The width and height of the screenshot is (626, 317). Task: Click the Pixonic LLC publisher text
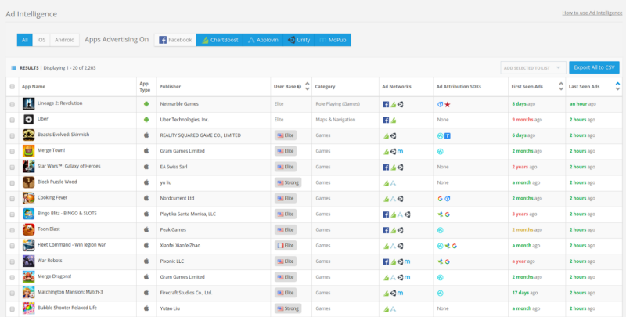coord(172,261)
